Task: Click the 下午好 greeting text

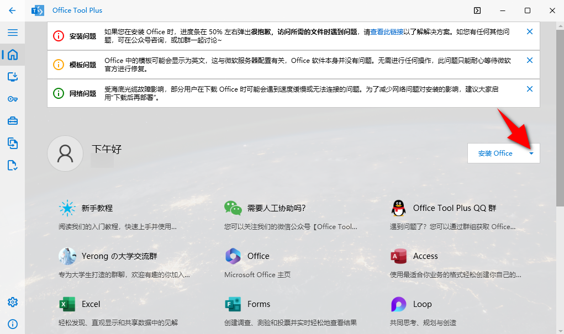Action: 107,149
